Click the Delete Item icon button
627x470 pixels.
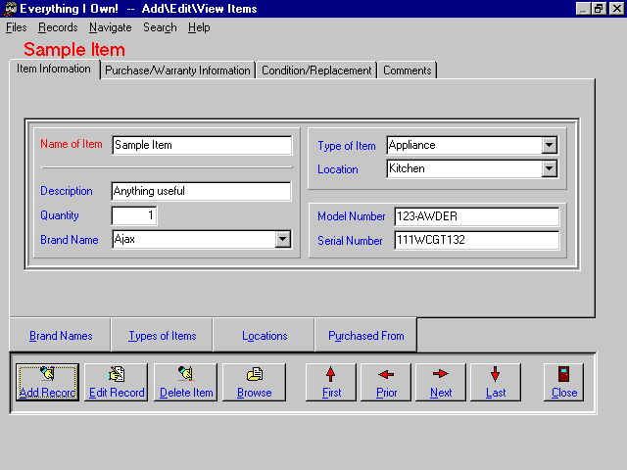[185, 381]
